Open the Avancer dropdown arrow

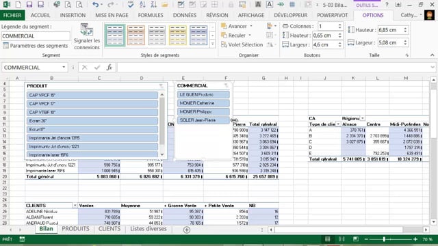click(x=251, y=26)
